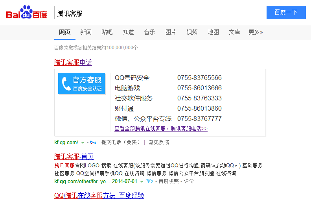This screenshot has width=311, height=200.
Task: Click the V2 credibility icon
Action: (150, 181)
